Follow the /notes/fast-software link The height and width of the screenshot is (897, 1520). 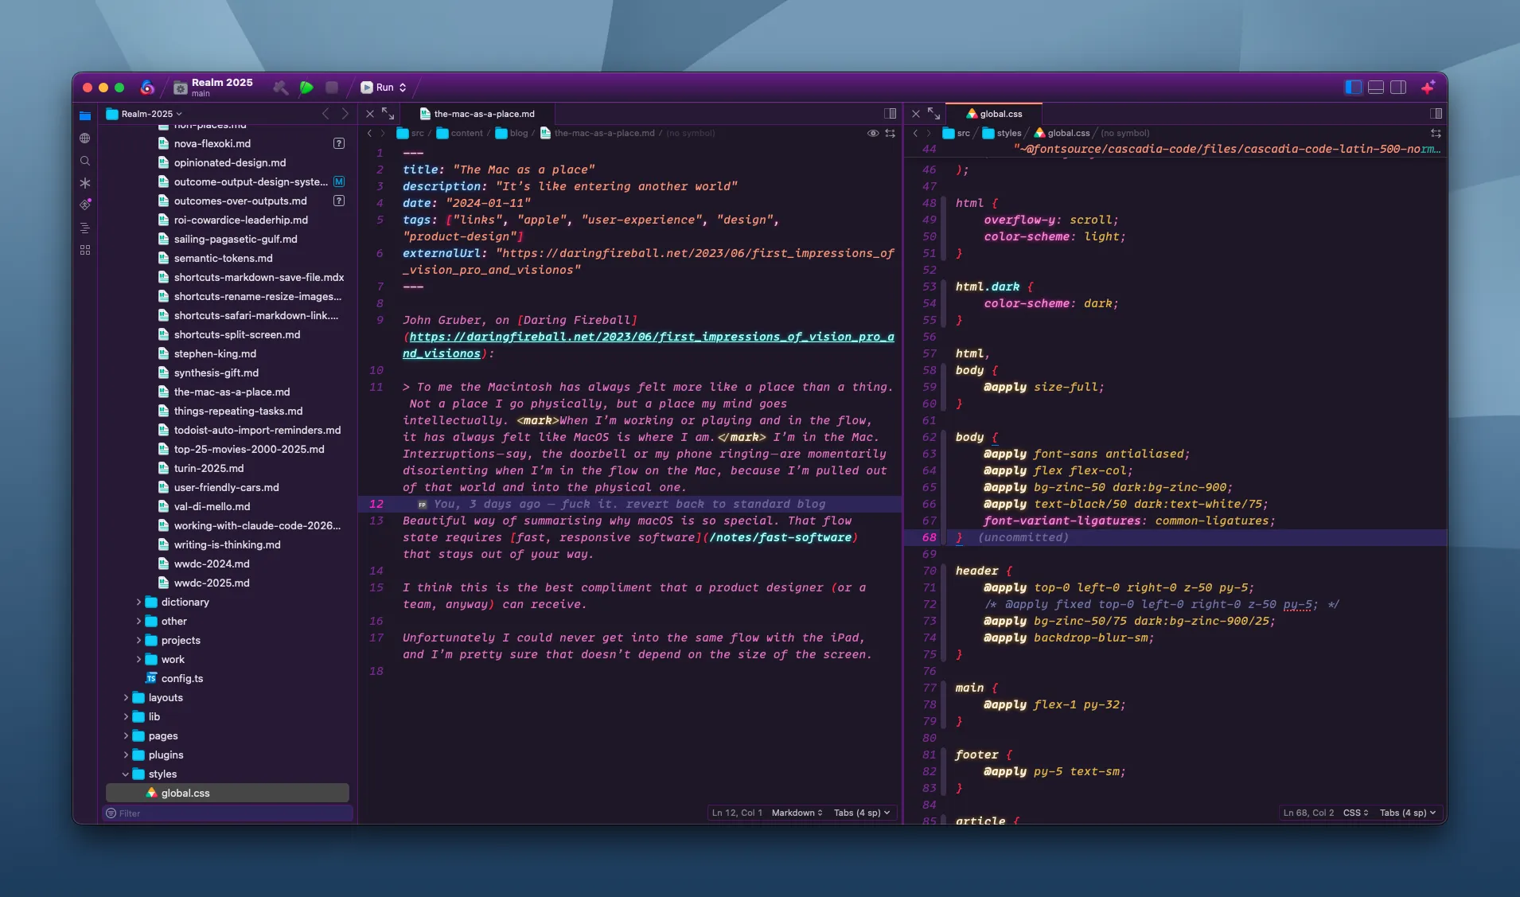point(780,538)
